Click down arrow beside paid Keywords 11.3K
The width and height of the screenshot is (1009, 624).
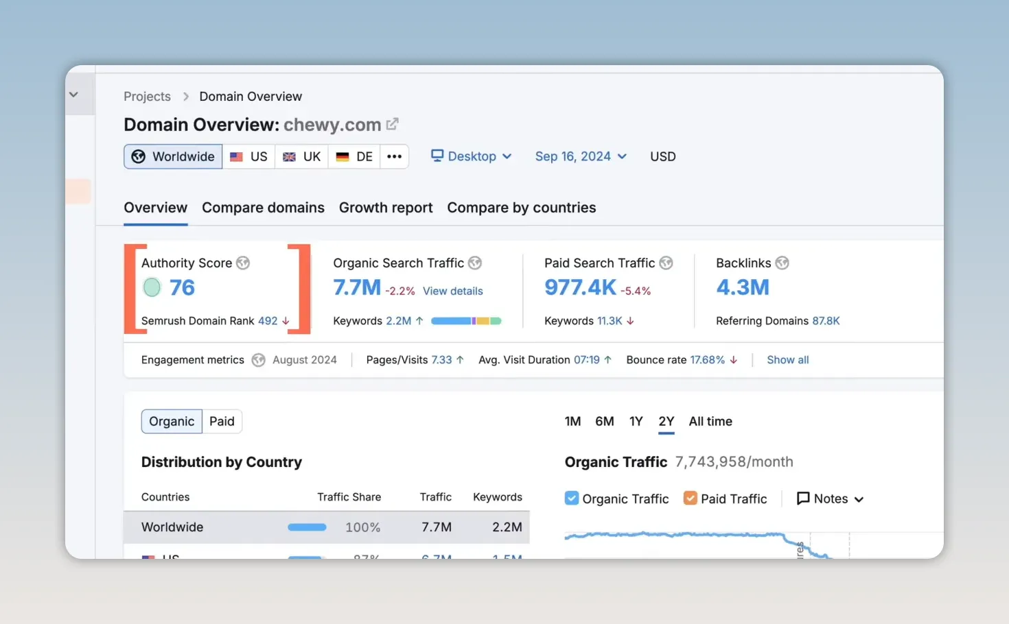pyautogui.click(x=630, y=321)
